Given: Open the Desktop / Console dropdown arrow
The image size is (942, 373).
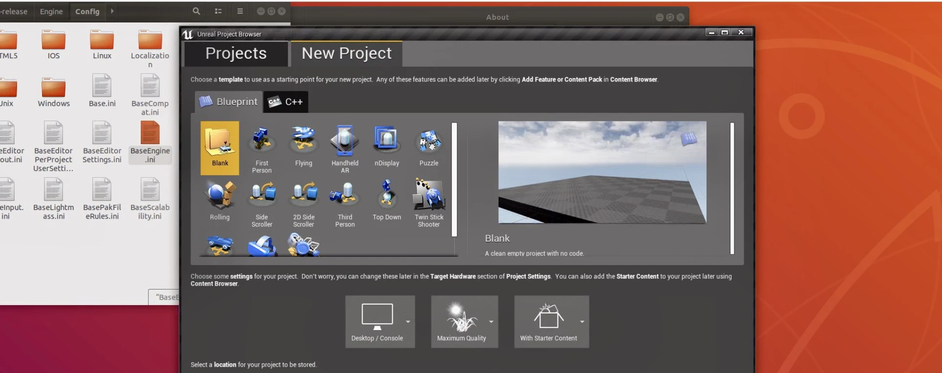Looking at the screenshot, I should (408, 322).
